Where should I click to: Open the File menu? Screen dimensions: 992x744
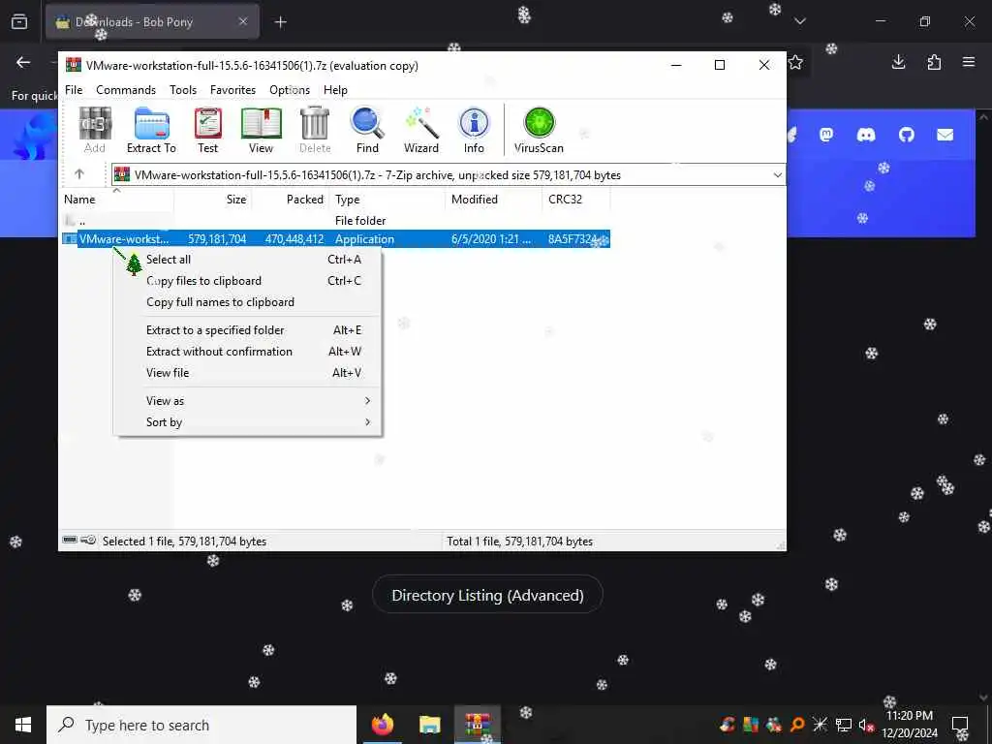point(74,90)
